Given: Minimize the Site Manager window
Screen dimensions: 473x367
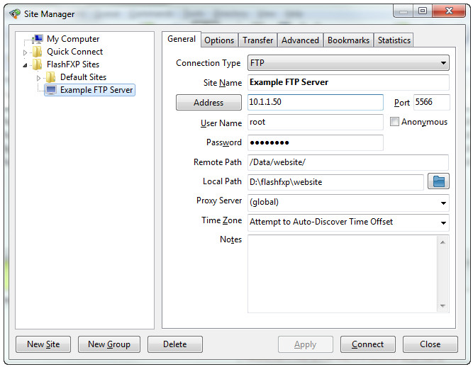Looking at the screenshot, I should (x=404, y=11).
